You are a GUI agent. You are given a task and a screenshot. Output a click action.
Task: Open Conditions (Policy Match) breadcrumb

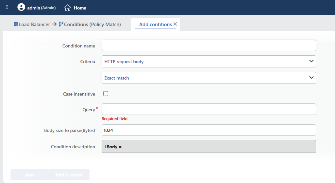pos(92,25)
